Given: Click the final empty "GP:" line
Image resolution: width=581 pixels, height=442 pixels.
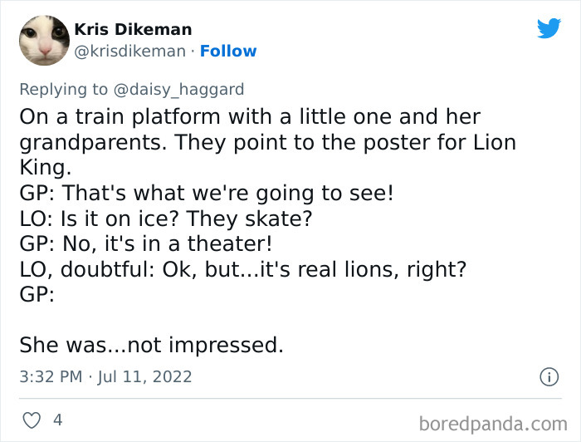Looking at the screenshot, I should (x=37, y=294).
